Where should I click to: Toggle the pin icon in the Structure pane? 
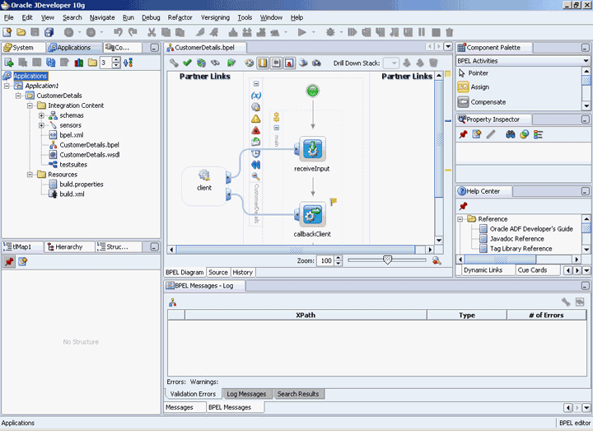pos(9,261)
